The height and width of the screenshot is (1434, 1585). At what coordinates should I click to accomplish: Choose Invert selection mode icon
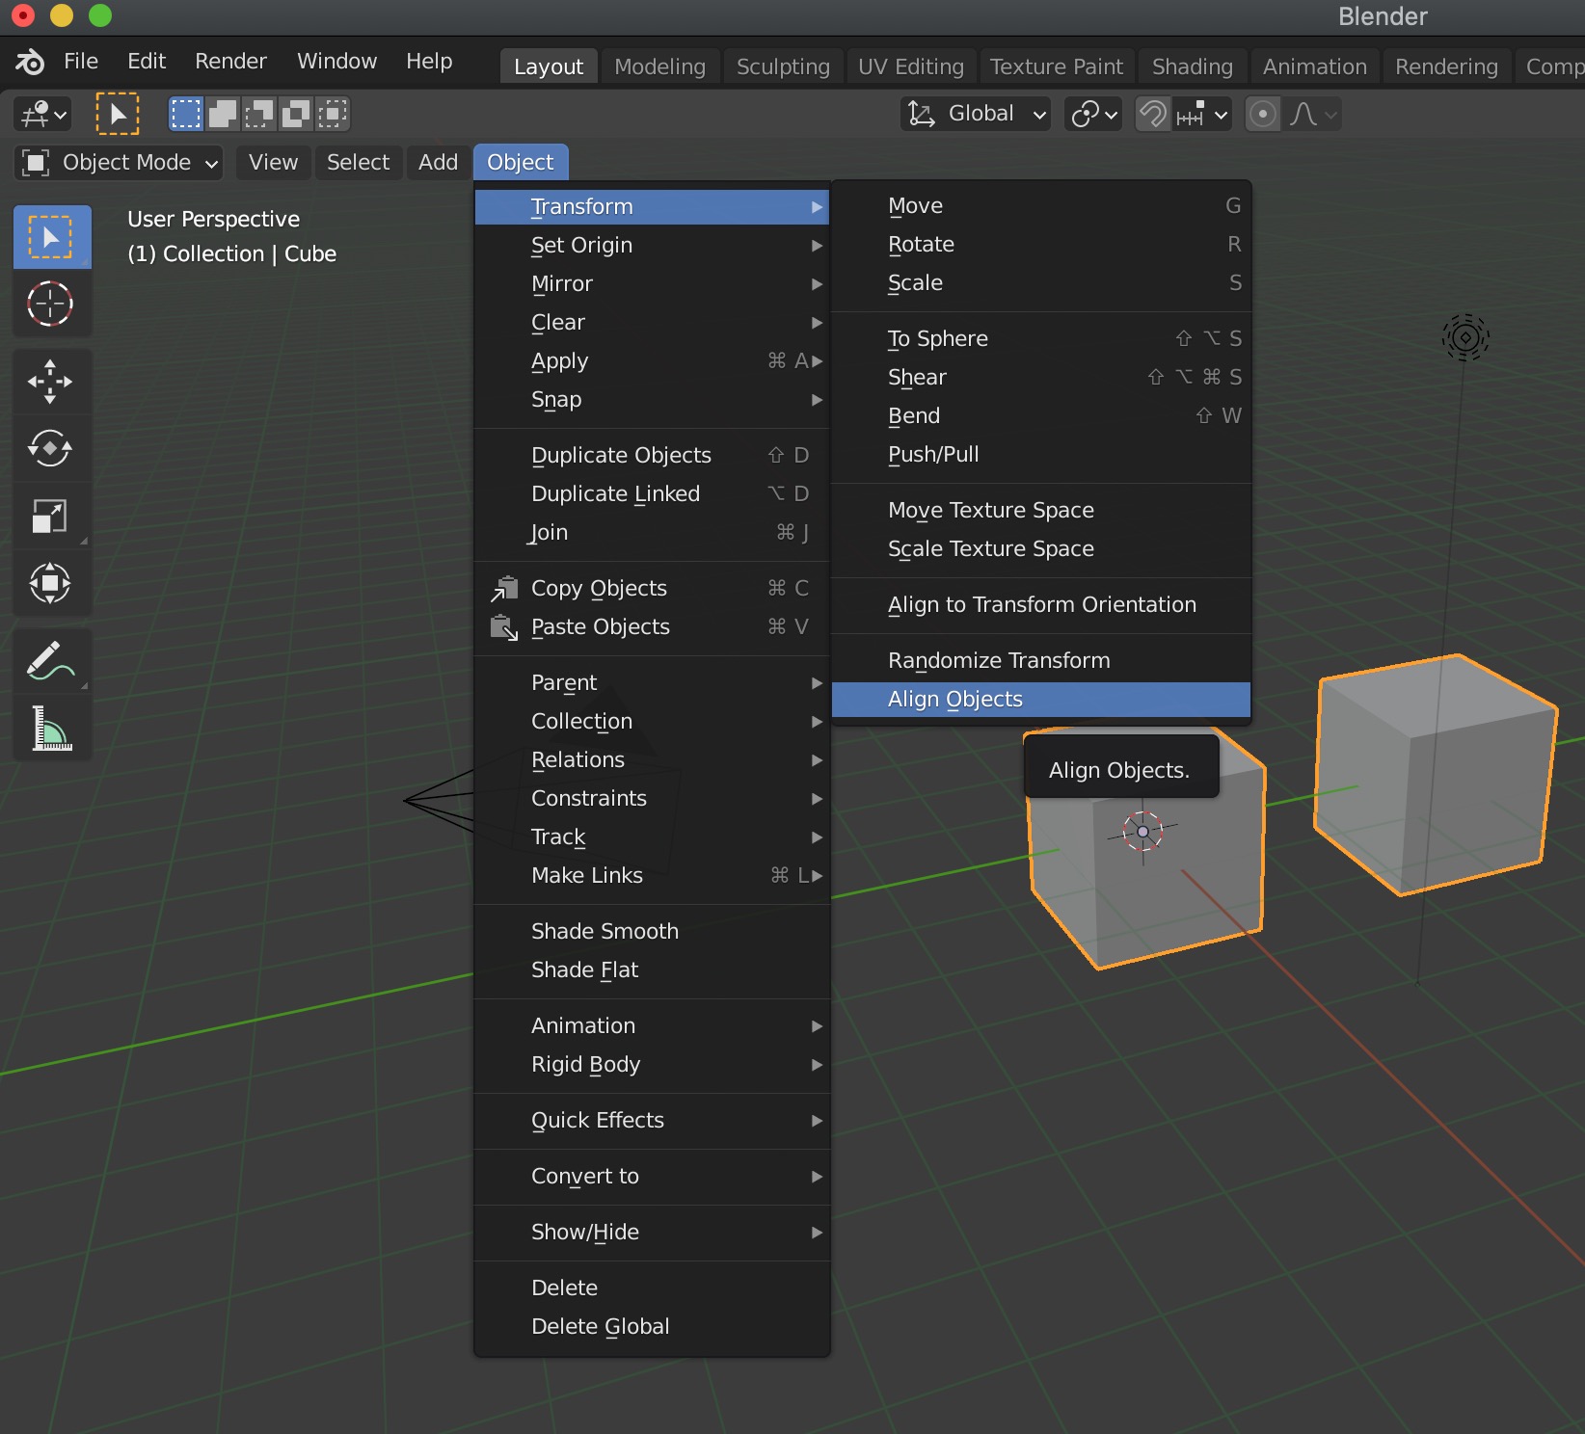(x=296, y=114)
